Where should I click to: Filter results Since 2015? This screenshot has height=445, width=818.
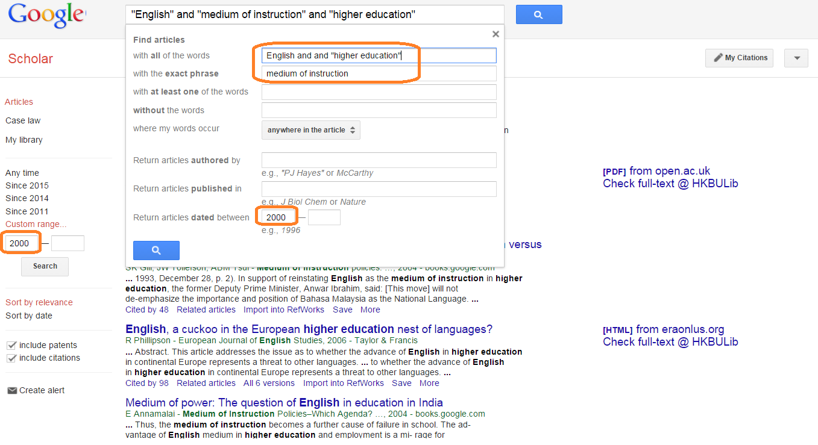click(x=27, y=185)
